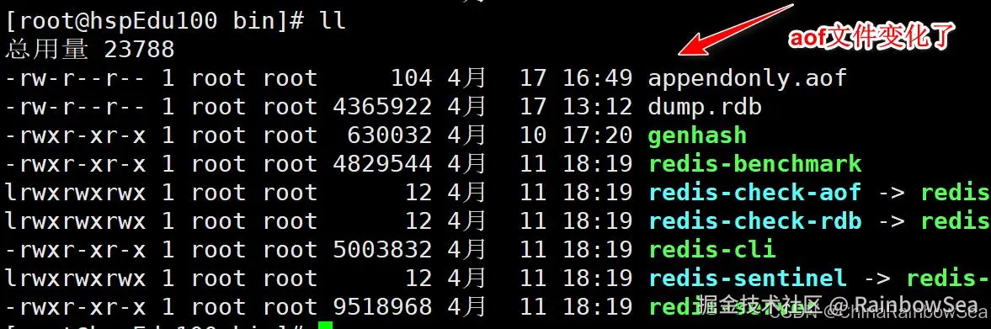Image resolution: width=991 pixels, height=329 pixels.
Task: Click 4月 month in appendonly.aof row
Action: [466, 78]
